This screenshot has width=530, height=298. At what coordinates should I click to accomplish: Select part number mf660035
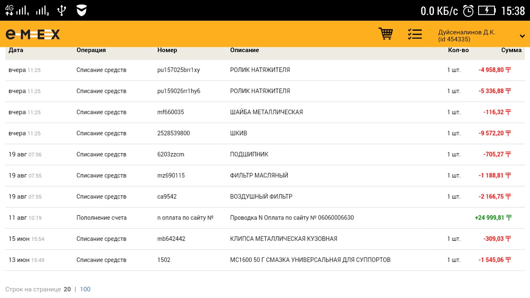click(171, 112)
